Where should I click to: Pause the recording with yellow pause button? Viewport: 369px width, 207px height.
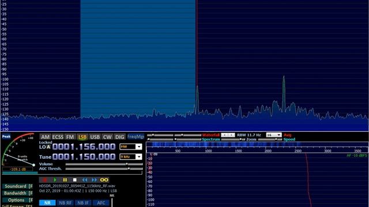click(x=65, y=180)
